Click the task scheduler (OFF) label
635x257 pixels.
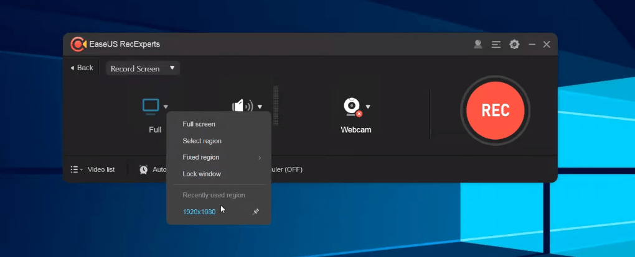[287, 169]
